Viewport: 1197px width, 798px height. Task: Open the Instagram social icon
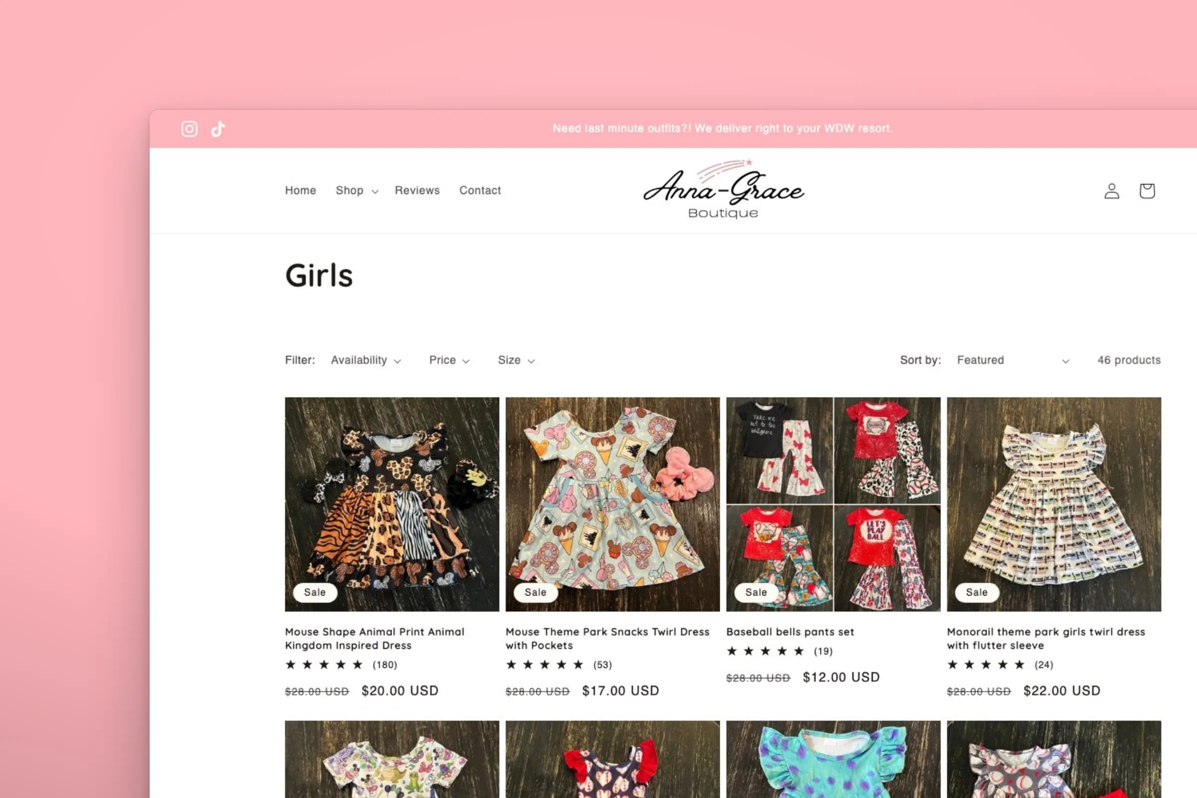pyautogui.click(x=190, y=129)
